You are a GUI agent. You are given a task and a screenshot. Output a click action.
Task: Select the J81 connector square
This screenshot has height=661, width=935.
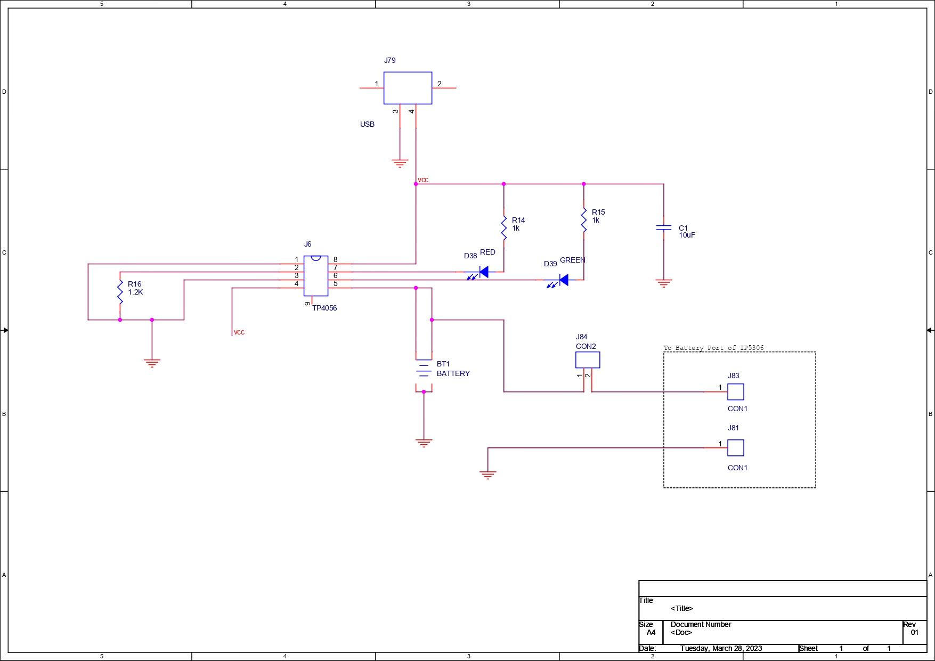pyautogui.click(x=736, y=448)
